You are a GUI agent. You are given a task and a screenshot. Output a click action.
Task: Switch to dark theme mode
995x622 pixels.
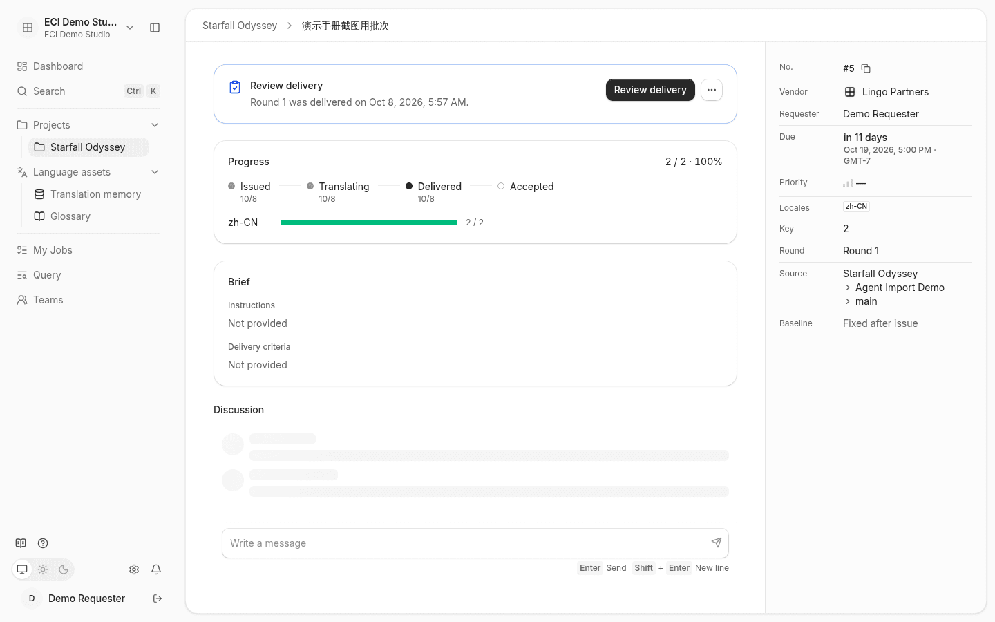tap(64, 569)
